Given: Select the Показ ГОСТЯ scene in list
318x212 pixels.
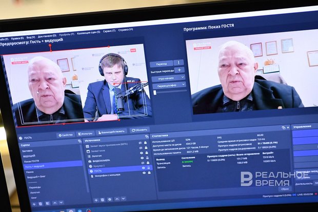Looking at the screenshot, I should pos(32,161).
